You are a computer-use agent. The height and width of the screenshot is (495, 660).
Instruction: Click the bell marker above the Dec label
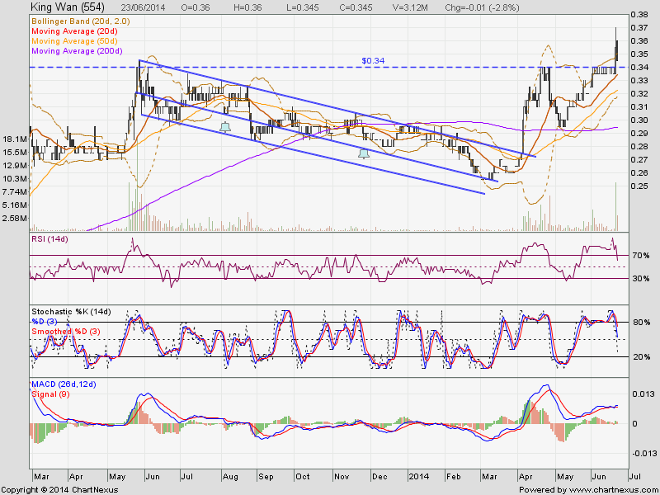[364, 153]
